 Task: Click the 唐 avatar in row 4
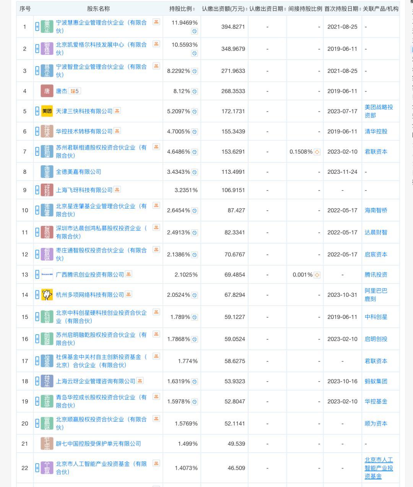(x=47, y=91)
